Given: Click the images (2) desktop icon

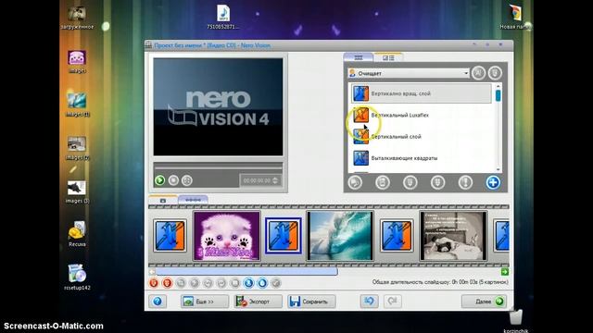Looking at the screenshot, I should [x=77, y=148].
